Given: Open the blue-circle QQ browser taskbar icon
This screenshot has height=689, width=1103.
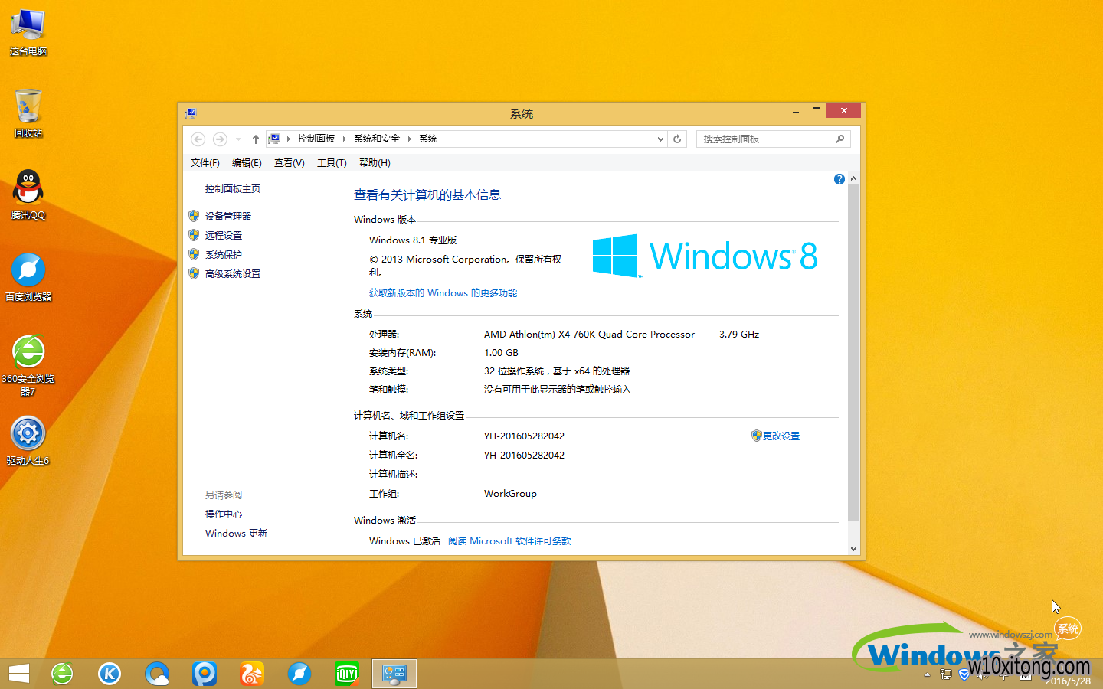Looking at the screenshot, I should click(x=157, y=674).
